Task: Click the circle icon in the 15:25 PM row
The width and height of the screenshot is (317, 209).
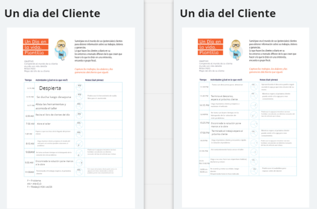Action: 254,124
